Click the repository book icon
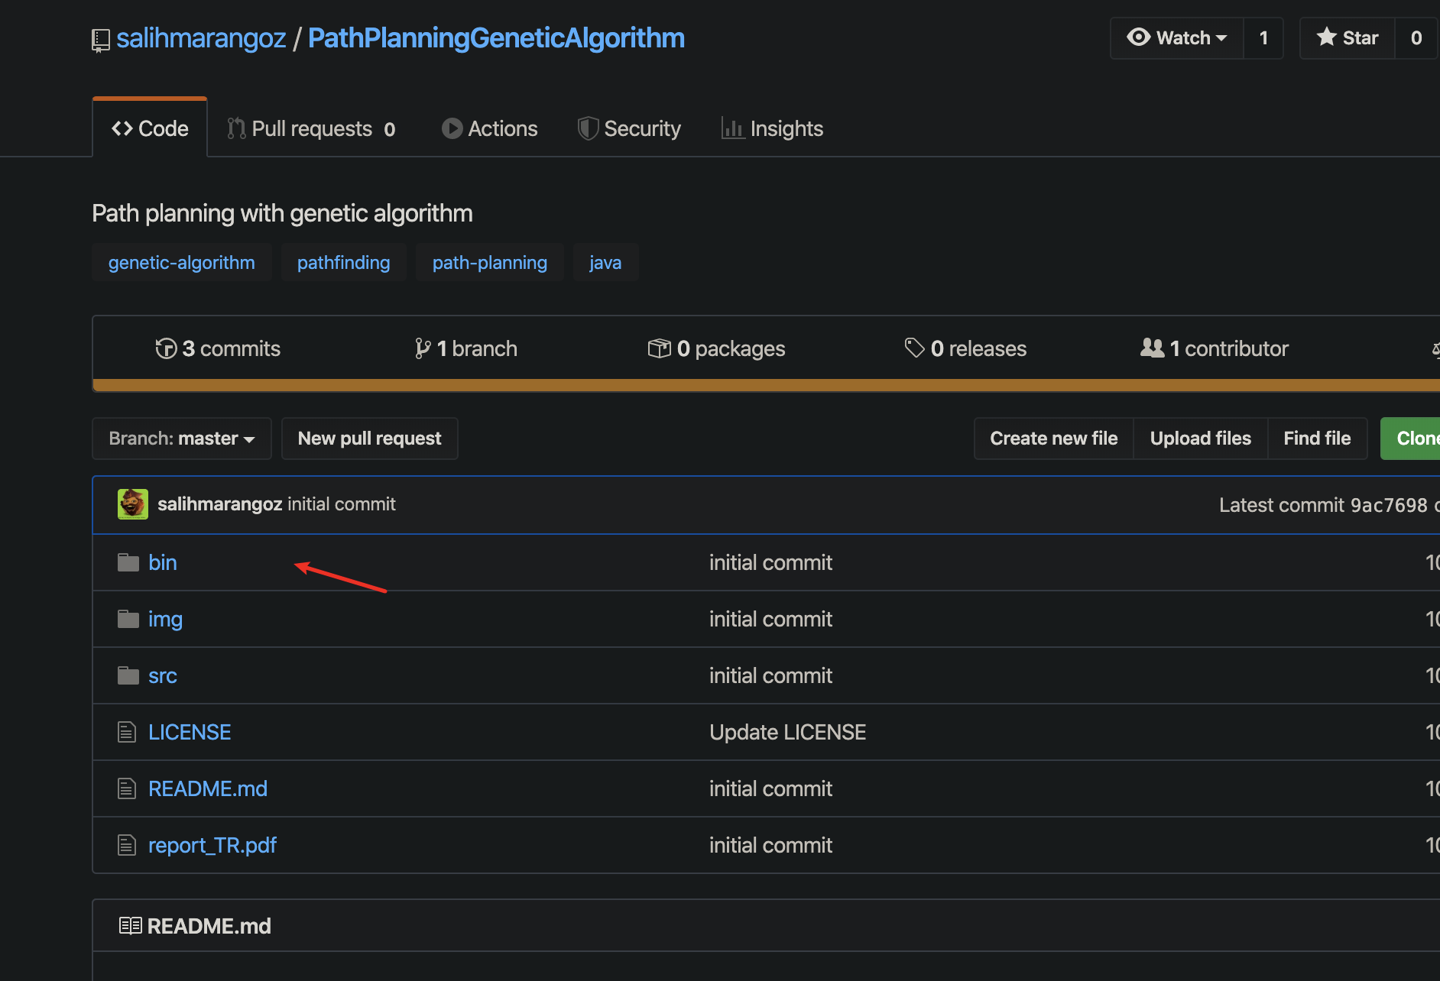 100,40
